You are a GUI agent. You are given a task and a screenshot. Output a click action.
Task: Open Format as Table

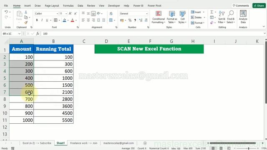(x=172, y=17)
